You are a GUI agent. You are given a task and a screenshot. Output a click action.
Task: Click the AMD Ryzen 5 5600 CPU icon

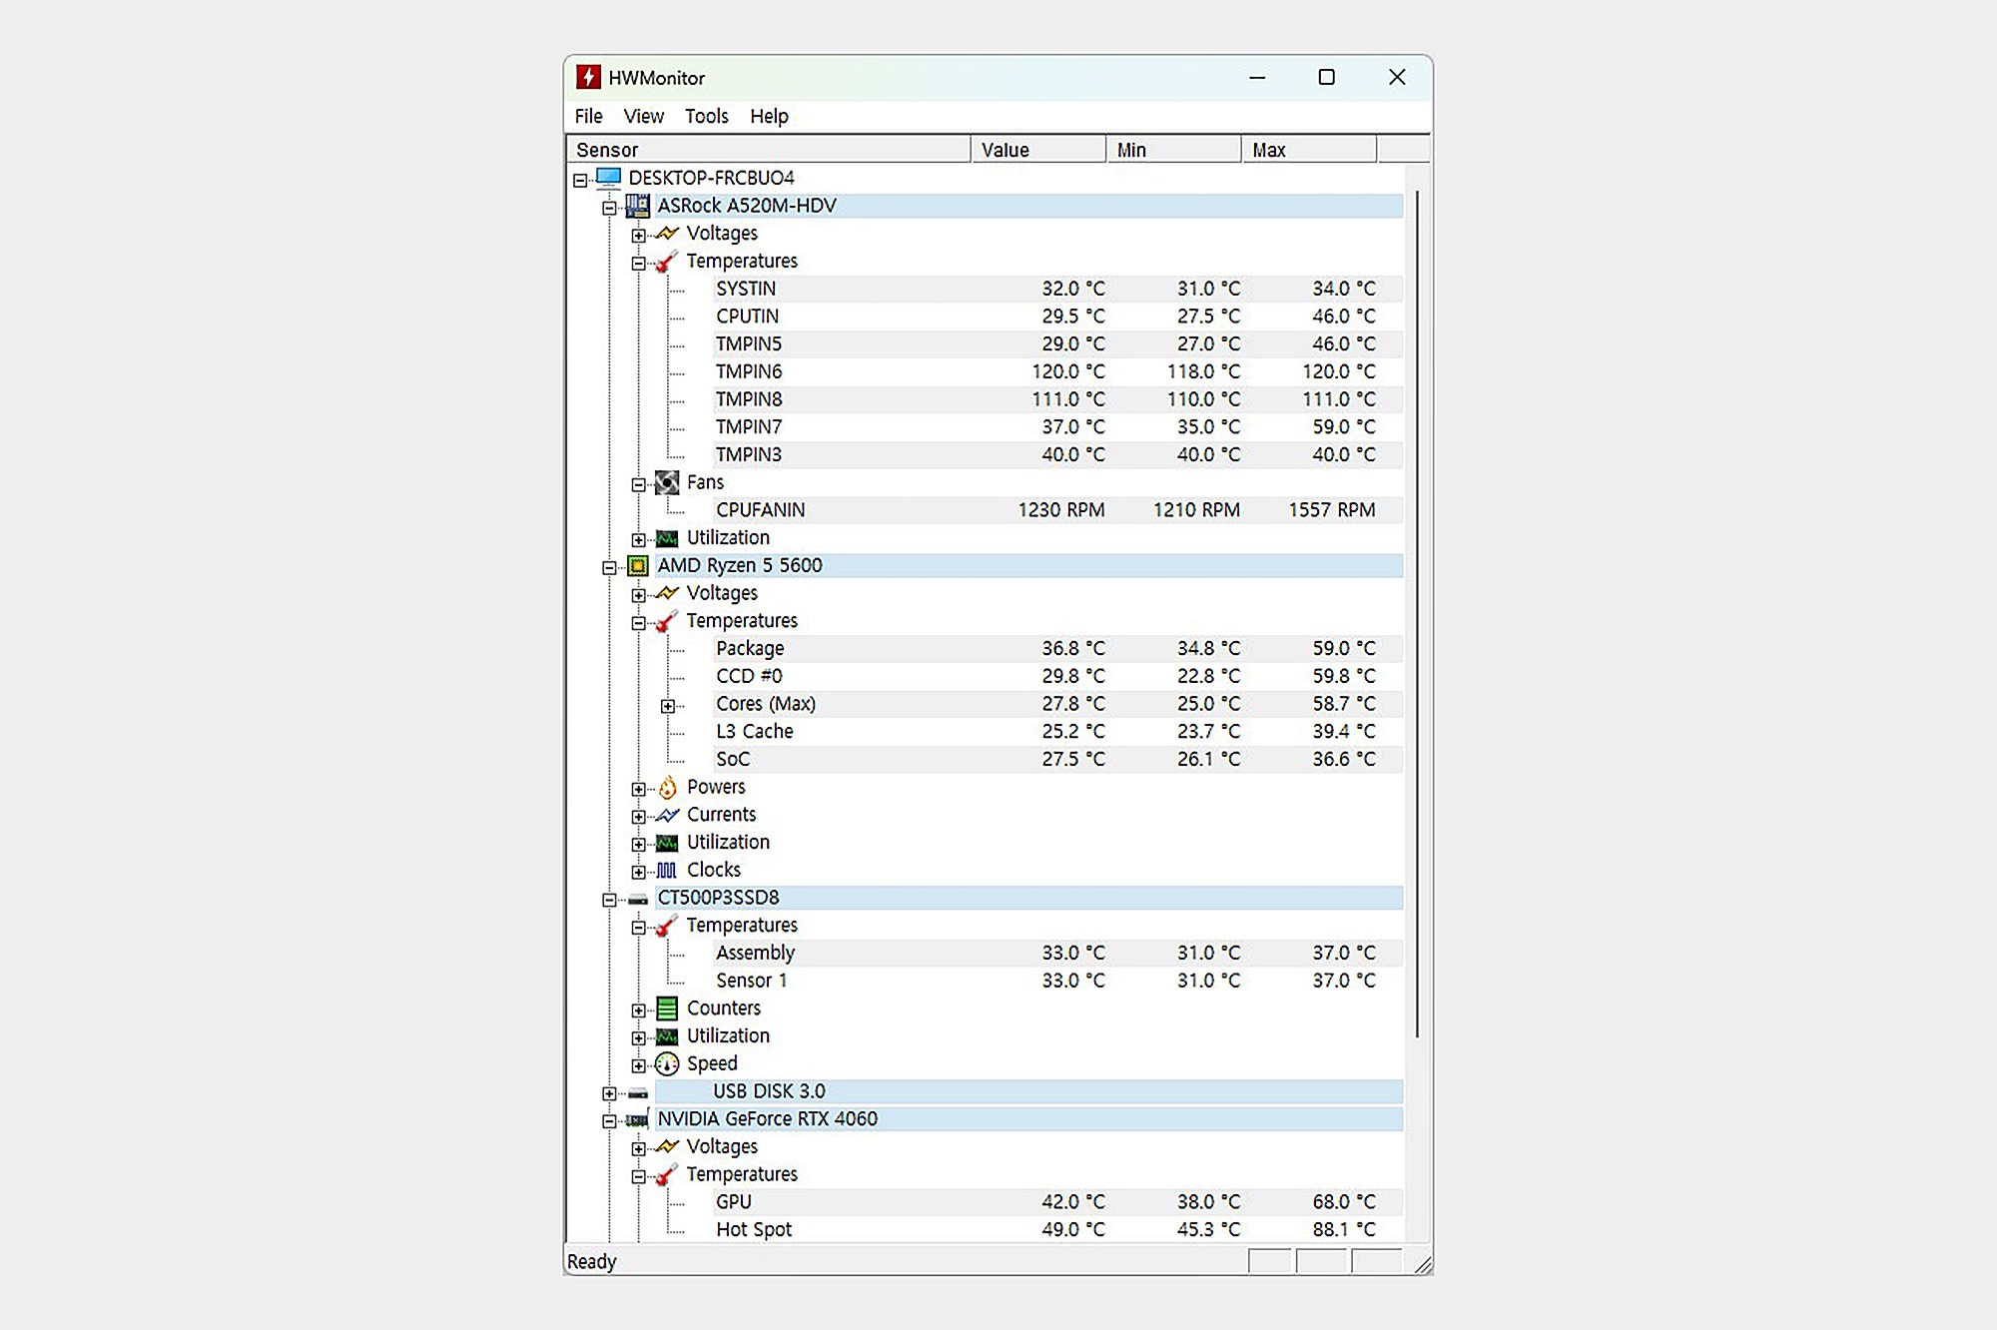click(637, 566)
